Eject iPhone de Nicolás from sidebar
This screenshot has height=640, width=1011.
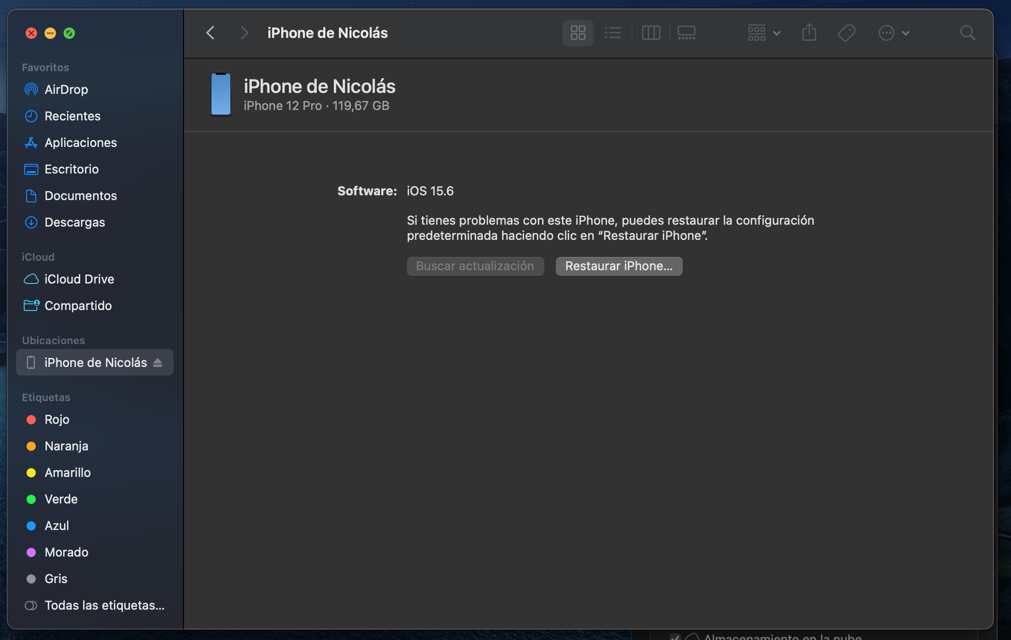158,363
